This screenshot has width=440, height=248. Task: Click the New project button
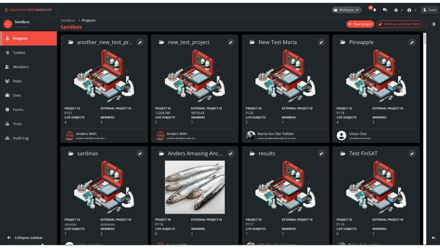360,24
